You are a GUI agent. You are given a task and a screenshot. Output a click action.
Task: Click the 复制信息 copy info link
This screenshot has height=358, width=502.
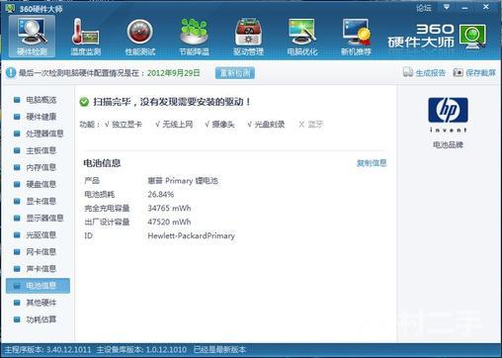[372, 163]
